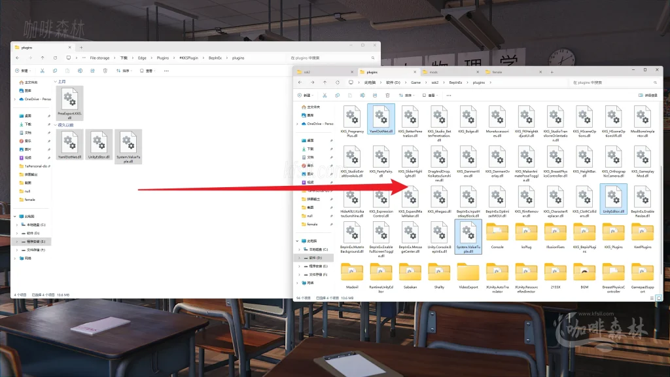Viewport: 670px width, 377px height.
Task: Open the View dropdown in left window toolbar
Action: tap(147, 71)
